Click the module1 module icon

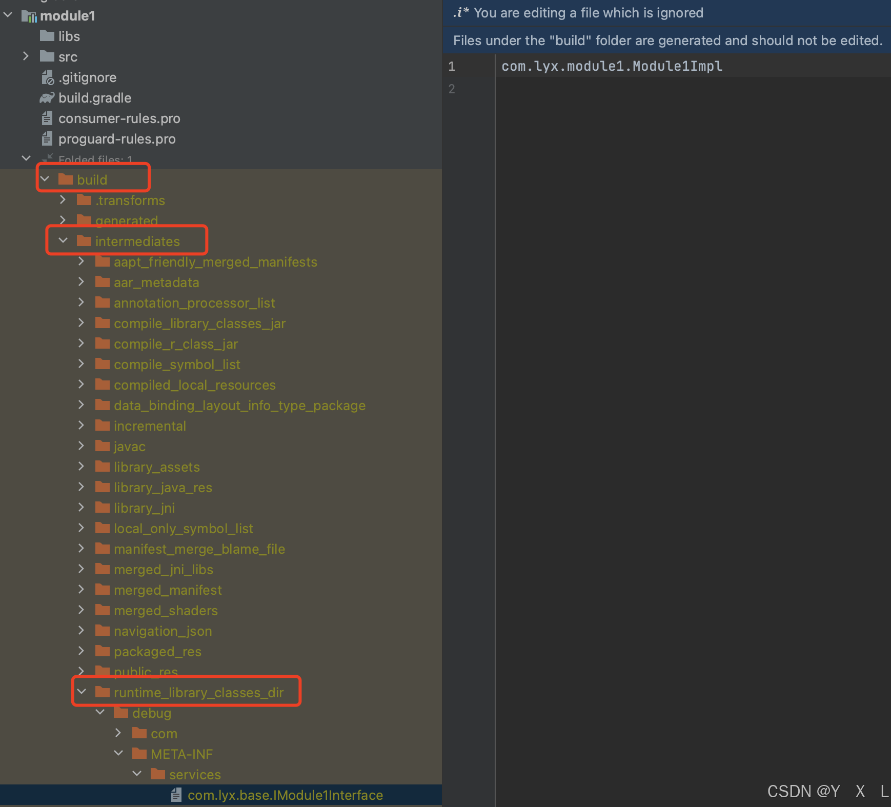pos(28,15)
